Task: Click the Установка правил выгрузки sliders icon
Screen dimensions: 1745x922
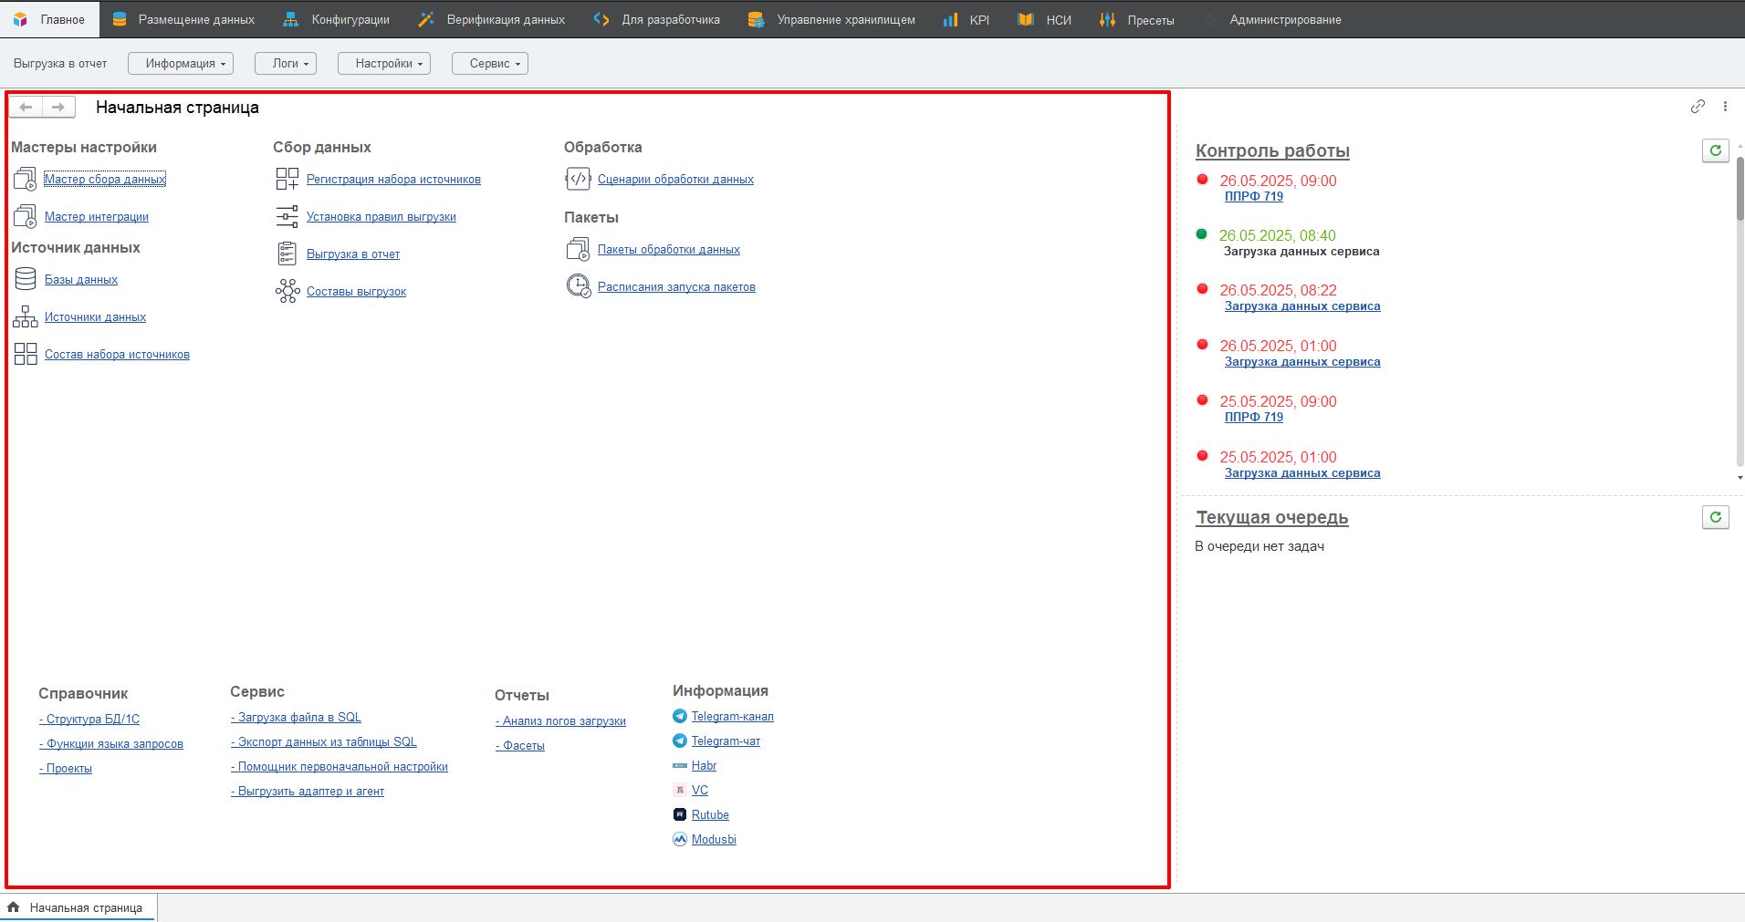Action: click(287, 216)
